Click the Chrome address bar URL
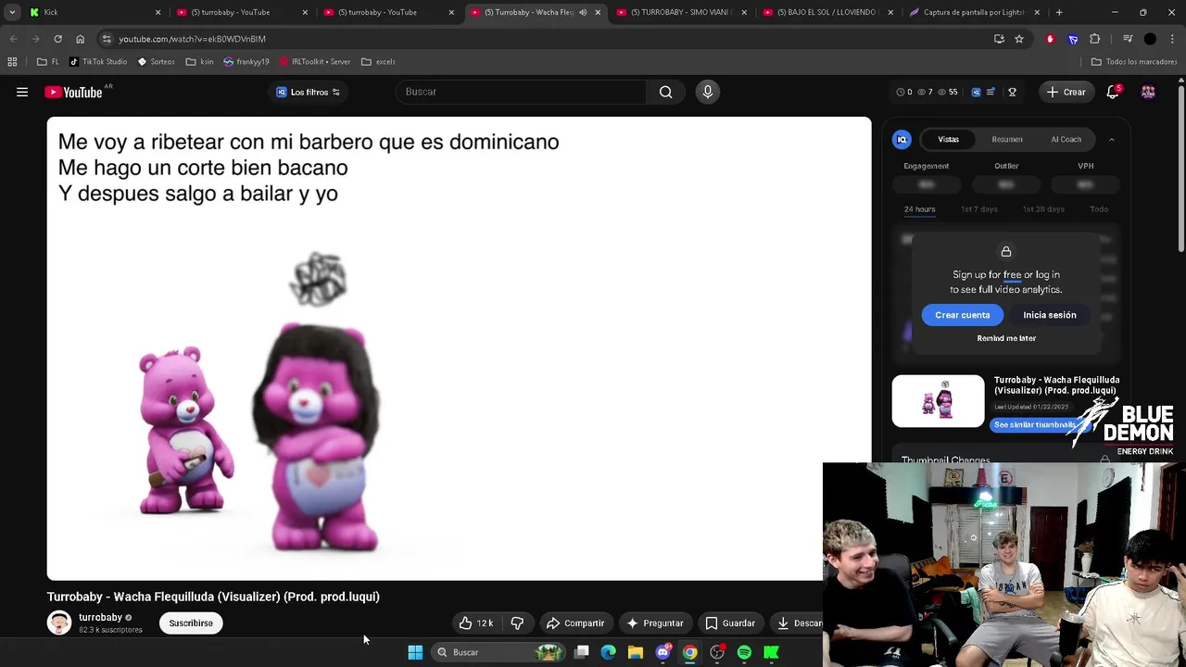This screenshot has height=667, width=1186. tap(192, 39)
